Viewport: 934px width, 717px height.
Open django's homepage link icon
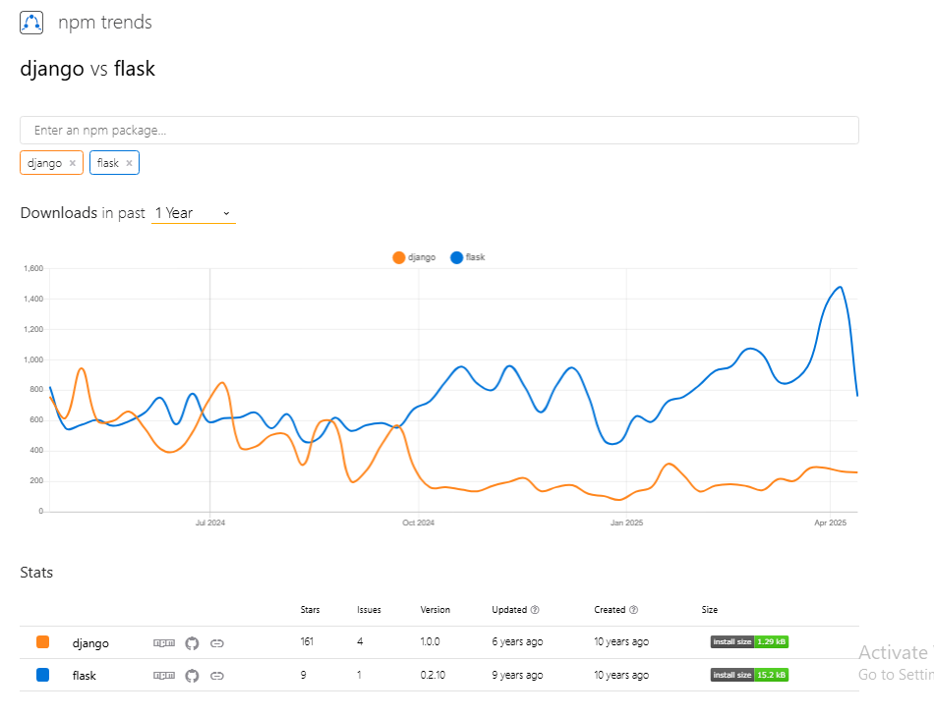click(217, 643)
